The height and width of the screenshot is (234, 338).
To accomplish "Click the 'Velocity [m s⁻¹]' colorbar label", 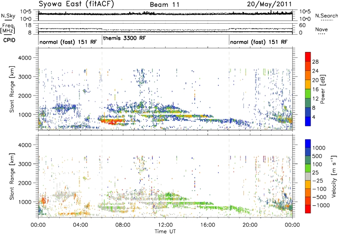I will click(x=334, y=176).
